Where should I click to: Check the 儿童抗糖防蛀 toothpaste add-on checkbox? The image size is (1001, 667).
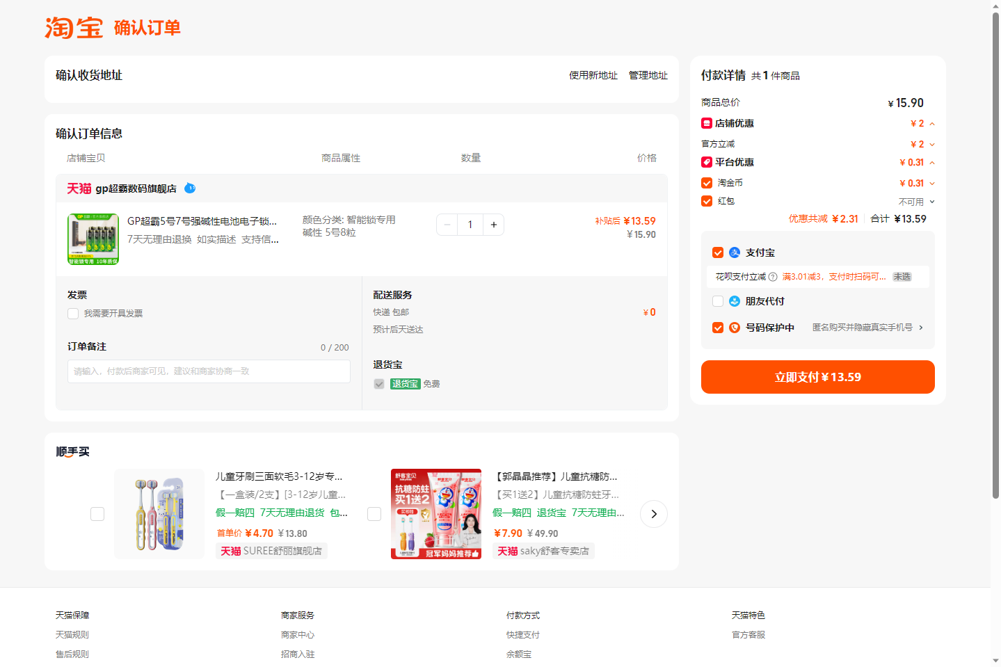(374, 514)
